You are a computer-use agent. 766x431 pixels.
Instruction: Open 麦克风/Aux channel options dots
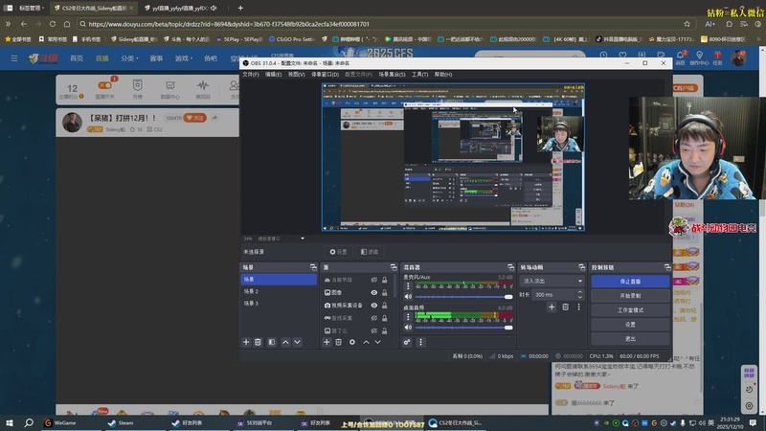coord(408,286)
